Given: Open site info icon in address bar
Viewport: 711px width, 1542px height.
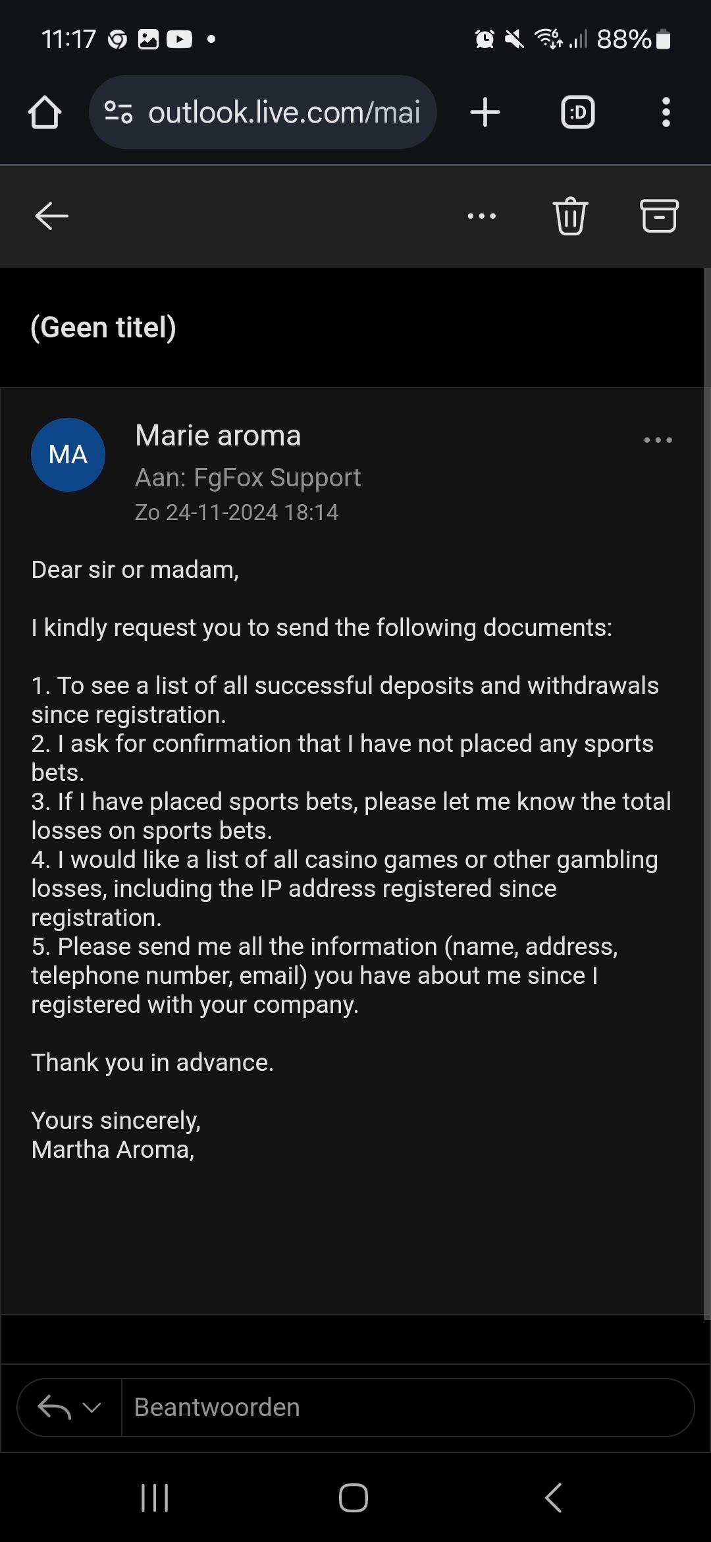Looking at the screenshot, I should point(118,112).
